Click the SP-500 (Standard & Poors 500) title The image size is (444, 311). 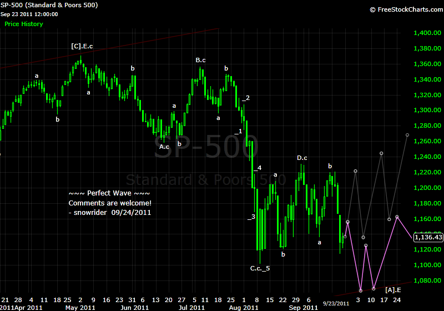pos(49,5)
